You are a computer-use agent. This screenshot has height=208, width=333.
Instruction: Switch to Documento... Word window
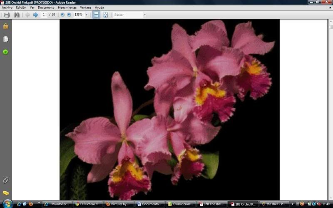pyautogui.click(x=149, y=204)
